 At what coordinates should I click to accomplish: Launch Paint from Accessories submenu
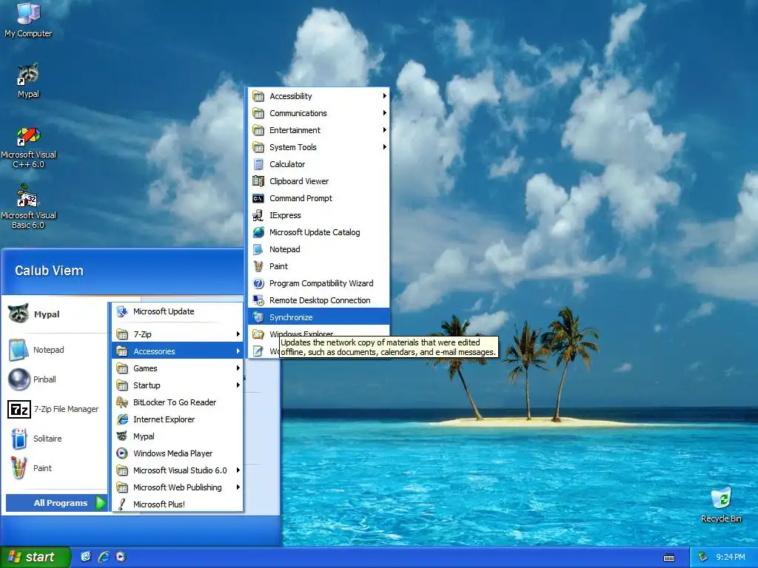(319, 266)
